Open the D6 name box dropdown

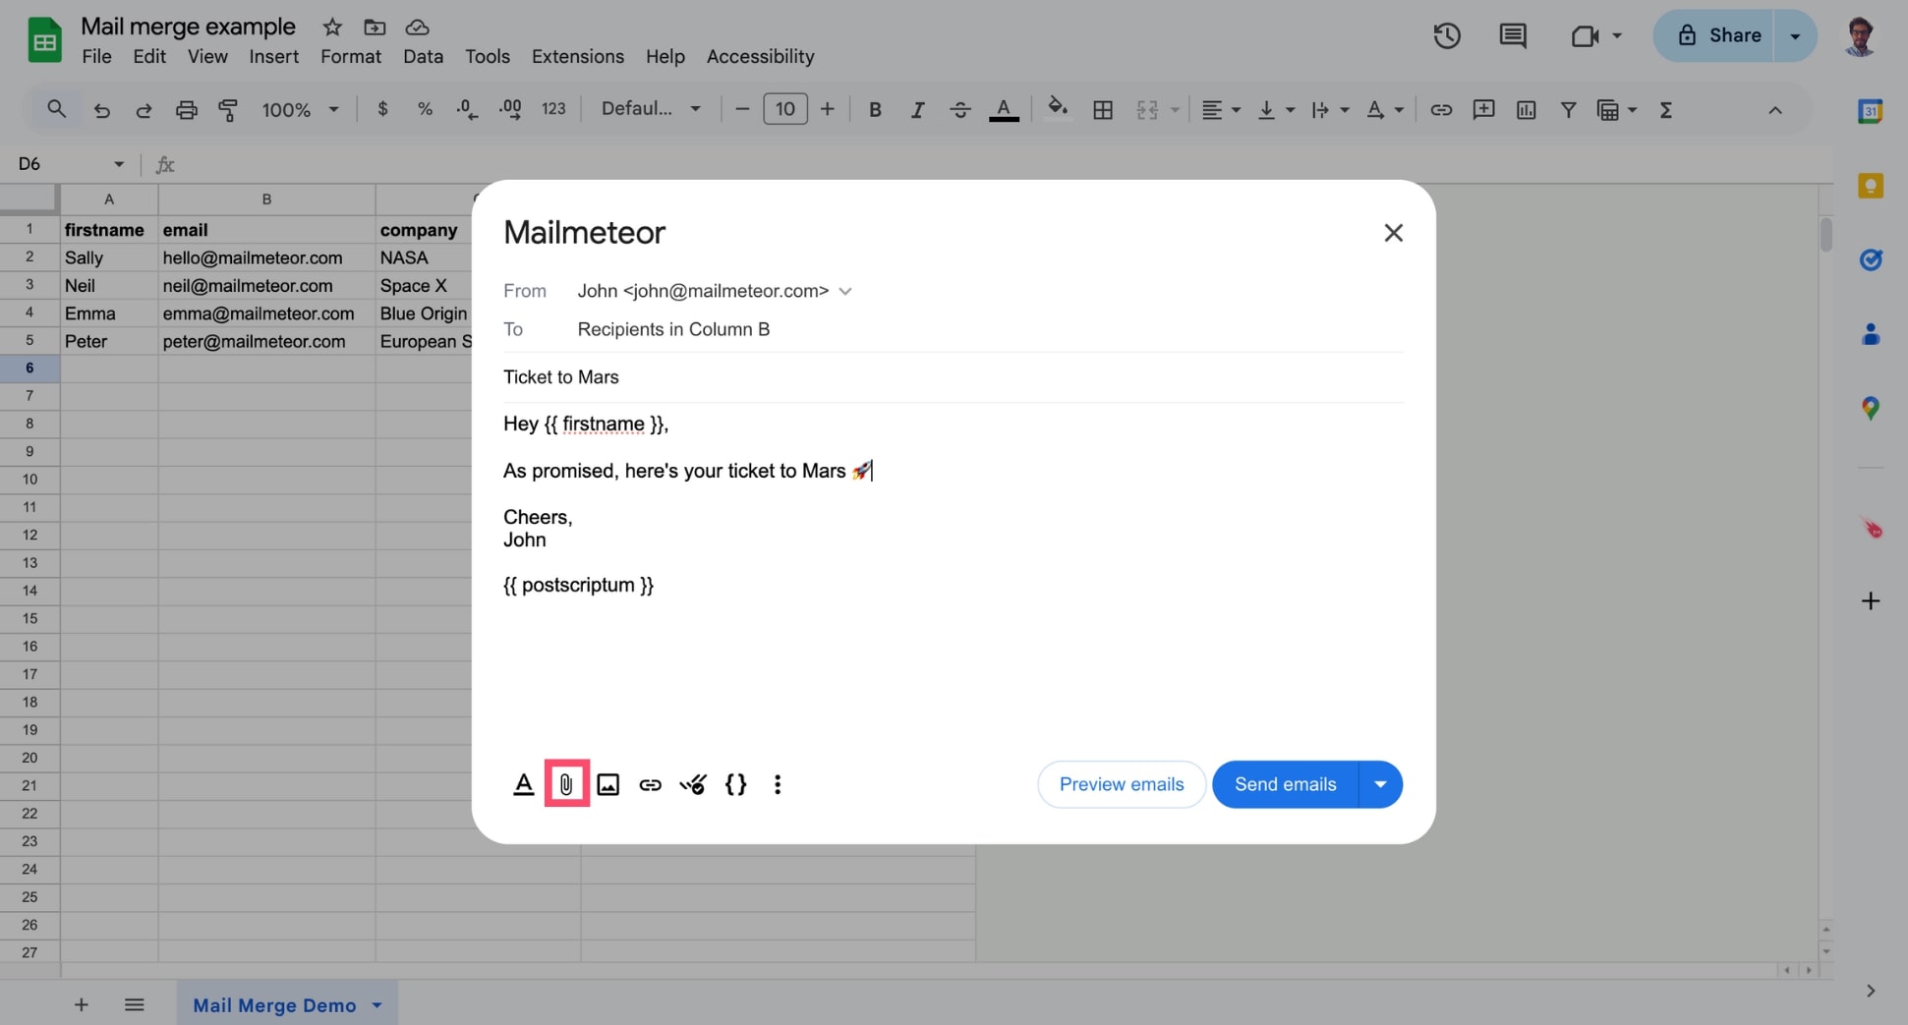119,164
